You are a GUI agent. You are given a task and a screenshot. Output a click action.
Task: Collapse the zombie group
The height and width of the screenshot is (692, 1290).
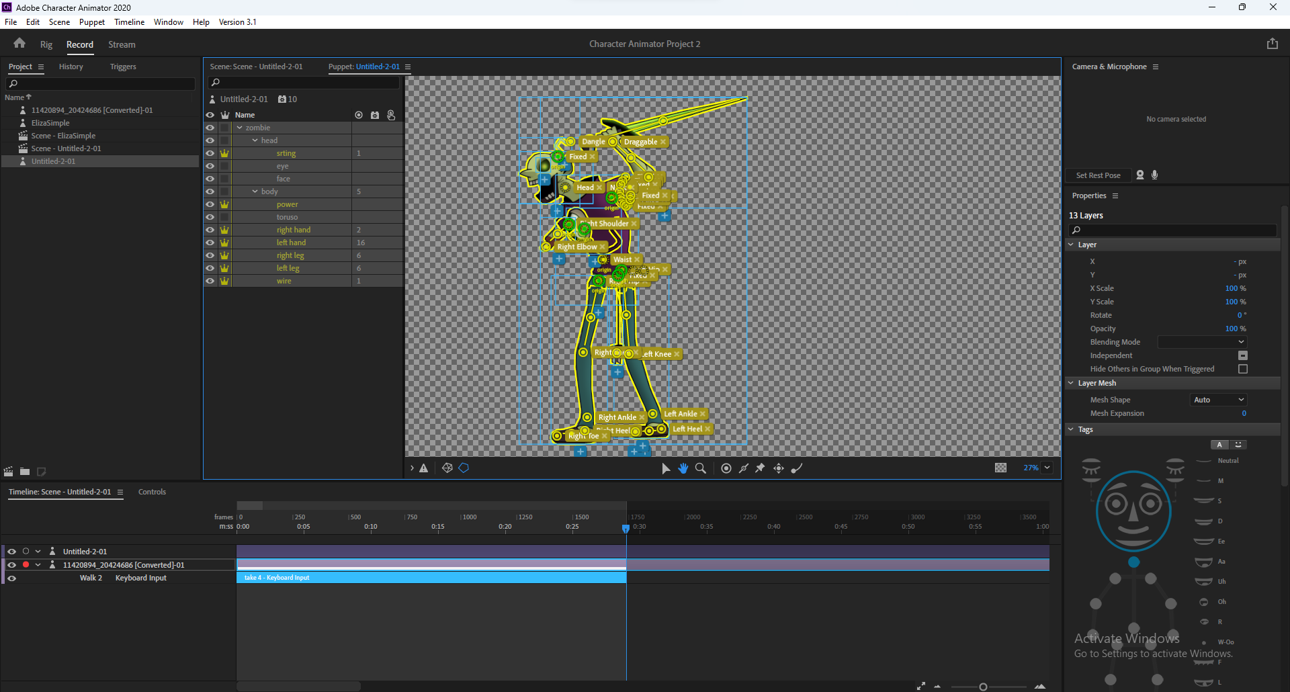(x=240, y=128)
